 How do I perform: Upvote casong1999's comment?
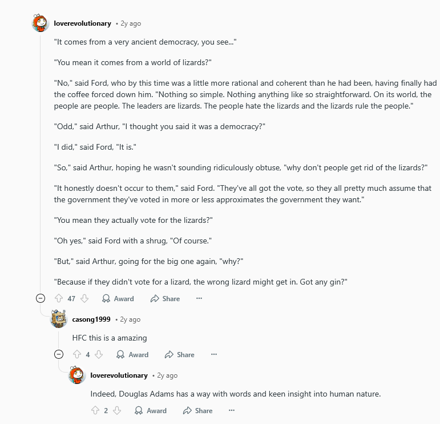pyautogui.click(x=77, y=354)
